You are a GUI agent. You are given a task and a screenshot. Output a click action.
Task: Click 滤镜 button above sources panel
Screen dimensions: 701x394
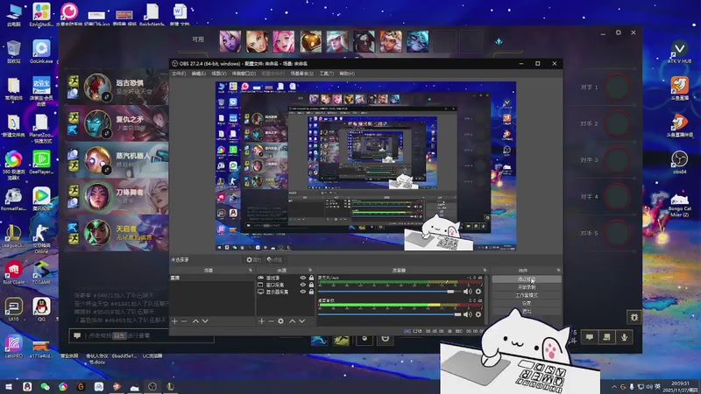pyautogui.click(x=274, y=259)
